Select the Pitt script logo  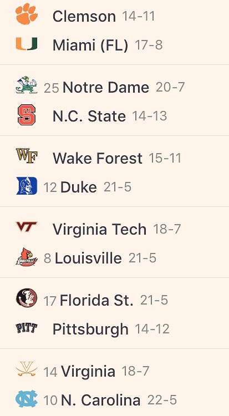click(x=27, y=328)
